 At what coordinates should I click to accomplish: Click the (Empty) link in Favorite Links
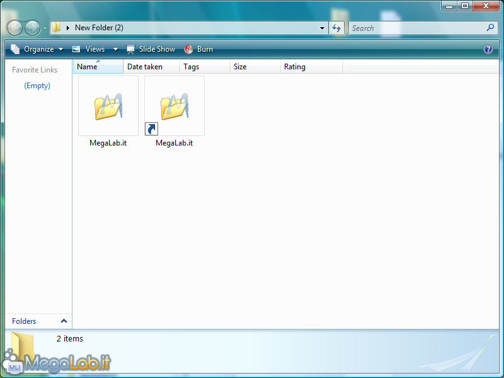[x=37, y=86]
